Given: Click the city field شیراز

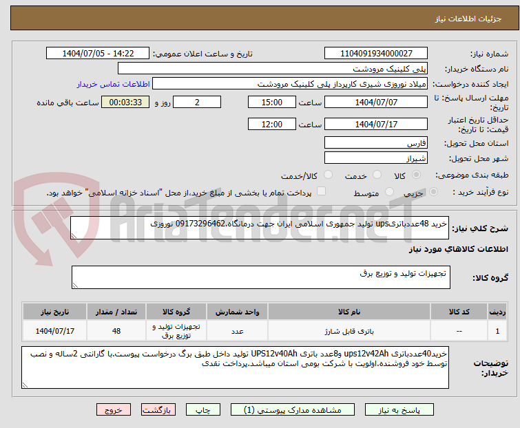Looking at the screenshot, I should [x=376, y=158].
